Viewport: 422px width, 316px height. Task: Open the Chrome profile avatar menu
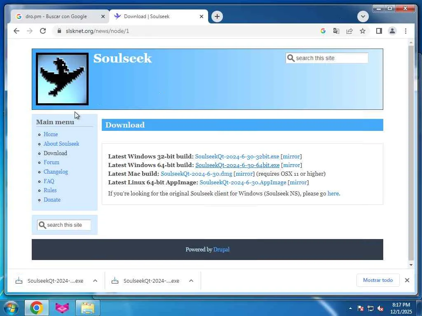tap(392, 31)
